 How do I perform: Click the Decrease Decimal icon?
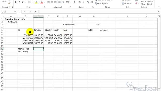92,2
